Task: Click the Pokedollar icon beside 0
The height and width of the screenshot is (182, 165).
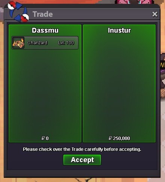Action: (43, 138)
